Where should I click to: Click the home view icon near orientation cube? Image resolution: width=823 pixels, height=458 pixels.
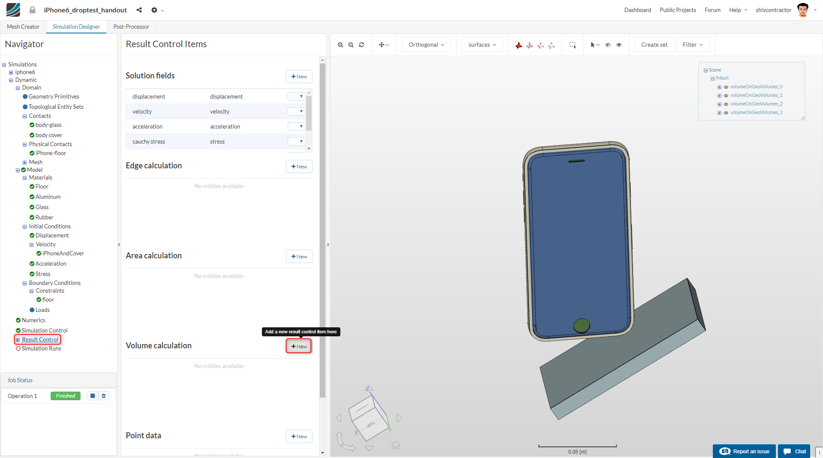[395, 446]
